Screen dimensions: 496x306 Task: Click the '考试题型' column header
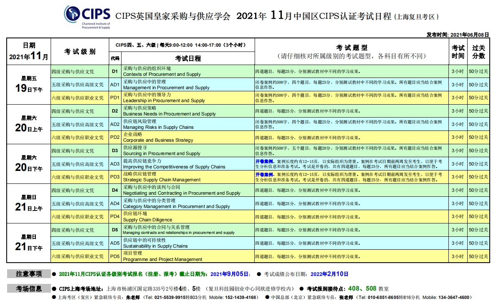click(x=352, y=51)
